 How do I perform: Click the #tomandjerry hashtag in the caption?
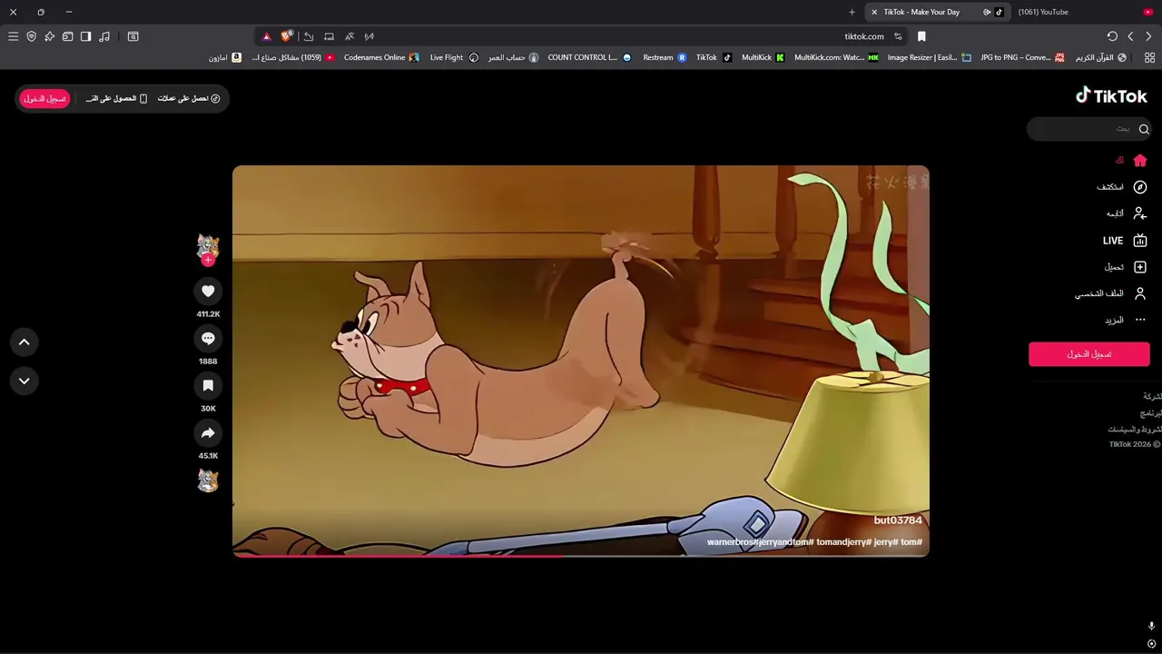pyautogui.click(x=843, y=542)
